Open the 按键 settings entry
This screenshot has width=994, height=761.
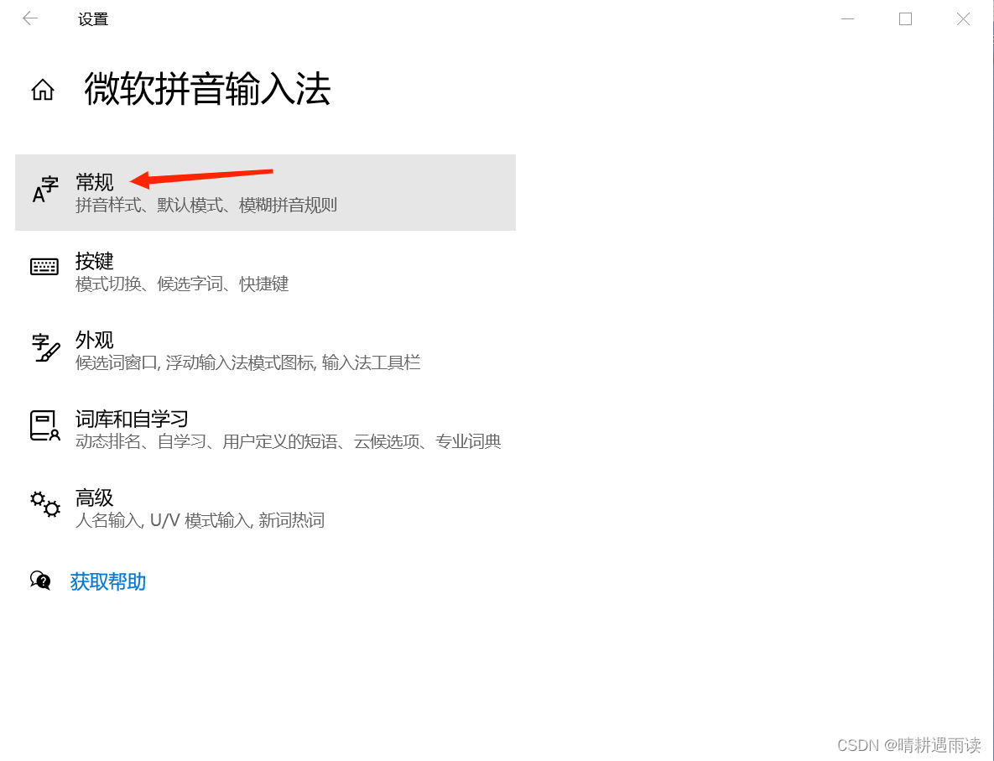point(265,271)
